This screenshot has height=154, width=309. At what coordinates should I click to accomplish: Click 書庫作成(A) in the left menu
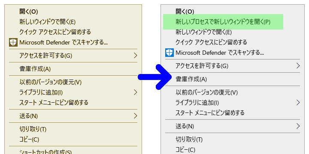(35, 69)
